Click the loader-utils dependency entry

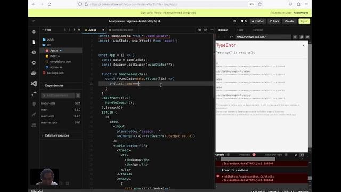tap(61, 103)
